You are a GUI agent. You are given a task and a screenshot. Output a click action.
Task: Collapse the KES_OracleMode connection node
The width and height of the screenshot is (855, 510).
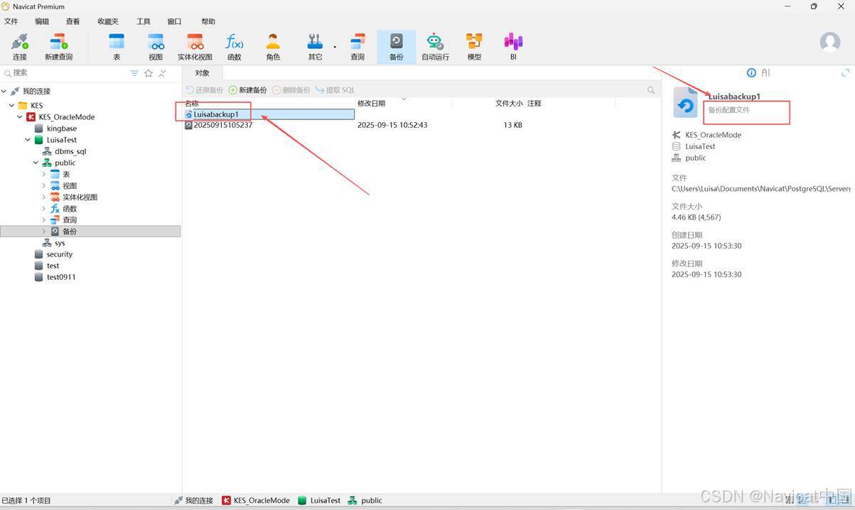pyautogui.click(x=20, y=116)
